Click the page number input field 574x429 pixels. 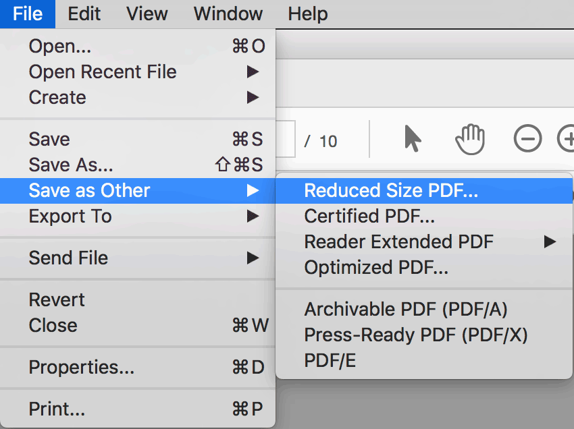coord(285,139)
